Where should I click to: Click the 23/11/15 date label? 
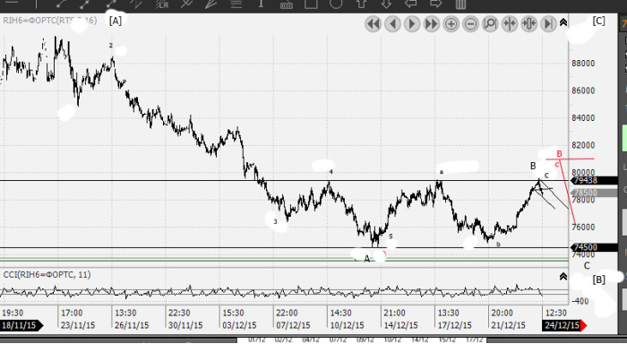(x=78, y=325)
